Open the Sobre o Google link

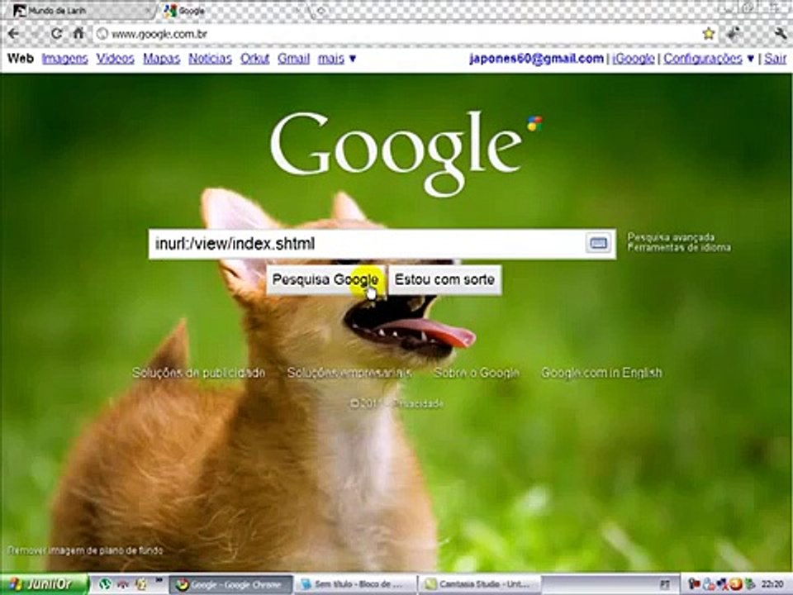[x=477, y=373]
